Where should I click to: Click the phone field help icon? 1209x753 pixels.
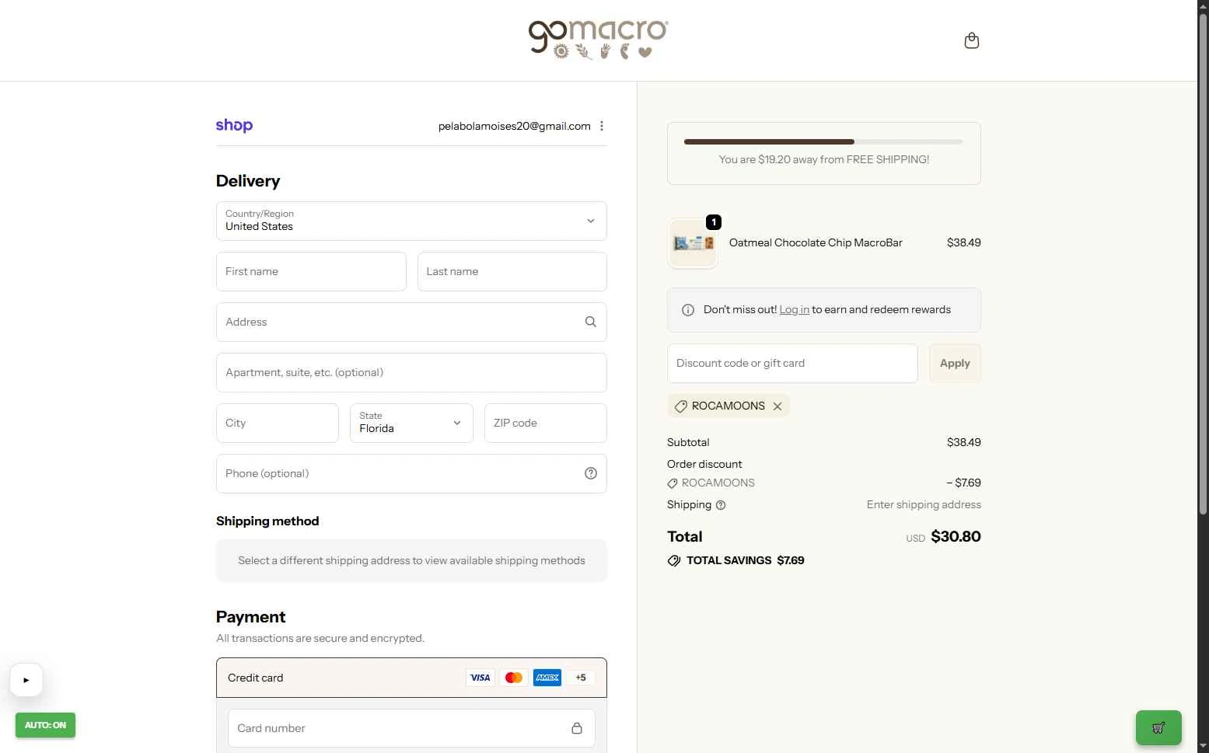(590, 473)
